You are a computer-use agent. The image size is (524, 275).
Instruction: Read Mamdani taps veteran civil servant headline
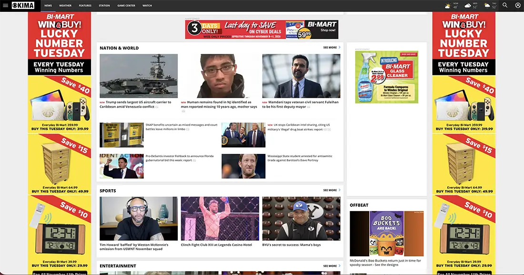click(300, 104)
